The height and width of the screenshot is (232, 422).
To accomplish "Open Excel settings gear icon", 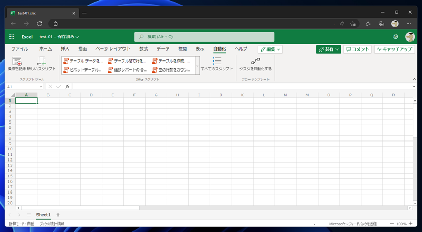I will (x=395, y=37).
